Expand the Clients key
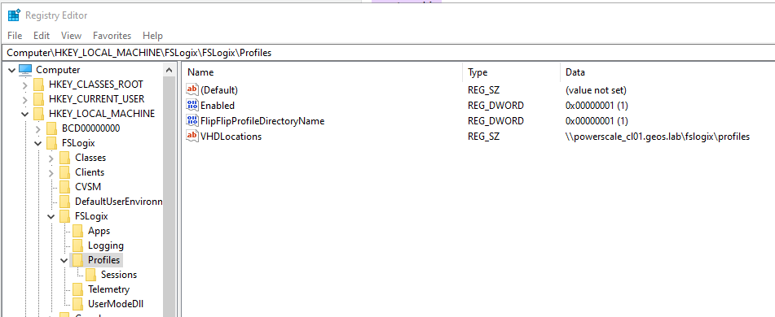Image resolution: width=775 pixels, height=317 pixels. [x=51, y=172]
